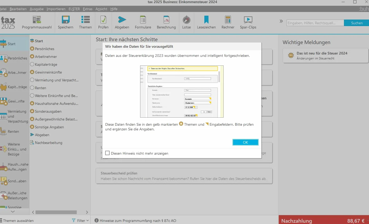The image size is (369, 224).
Task: Open 'Das ist neu für die Steuer 2024'
Action: tap(325, 56)
